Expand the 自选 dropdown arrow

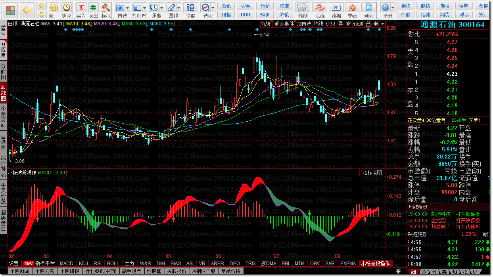click(x=128, y=8)
